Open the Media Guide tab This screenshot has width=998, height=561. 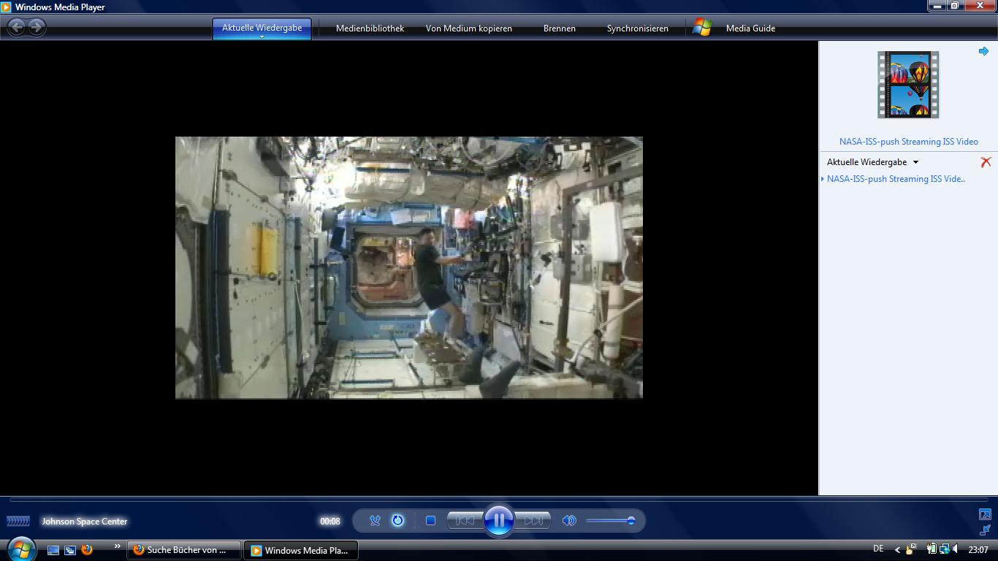(750, 28)
